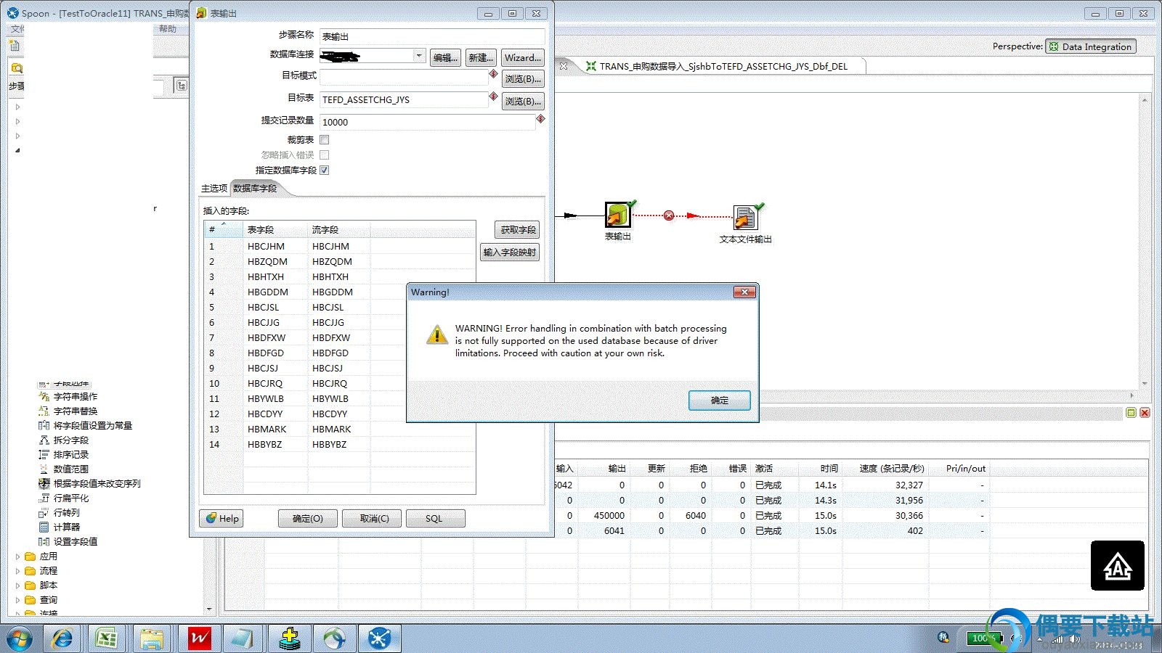The width and height of the screenshot is (1162, 653).
Task: Click 确定(O) in the 表输出 dialog
Action: click(x=308, y=518)
